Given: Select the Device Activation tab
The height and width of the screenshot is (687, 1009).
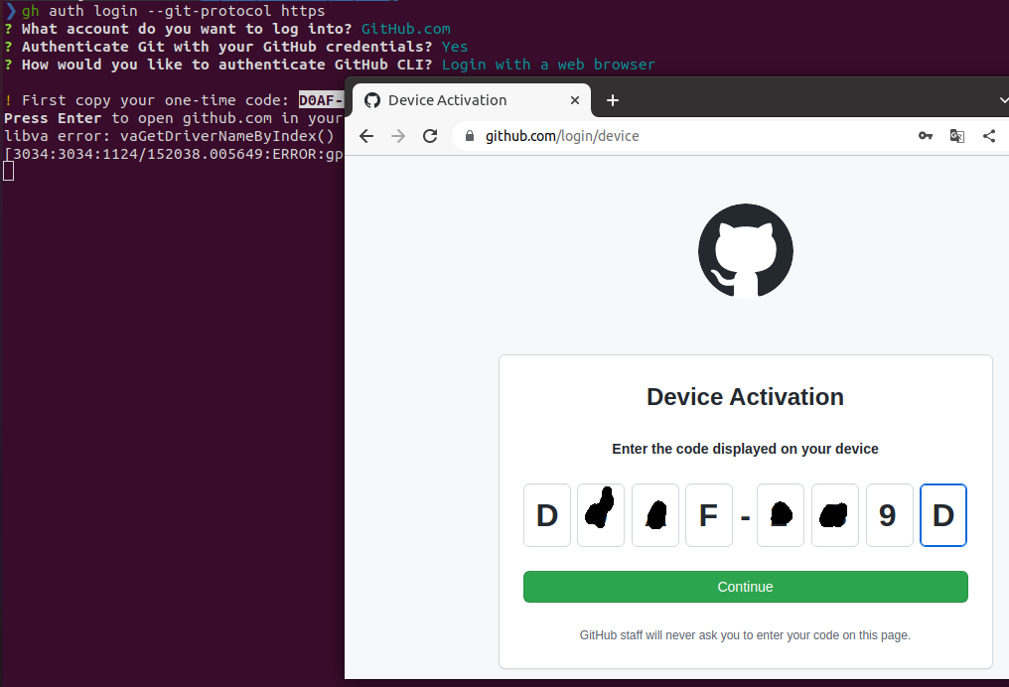Looking at the screenshot, I should [x=474, y=100].
